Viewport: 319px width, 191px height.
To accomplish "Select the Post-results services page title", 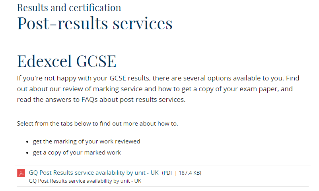I will (95, 23).
